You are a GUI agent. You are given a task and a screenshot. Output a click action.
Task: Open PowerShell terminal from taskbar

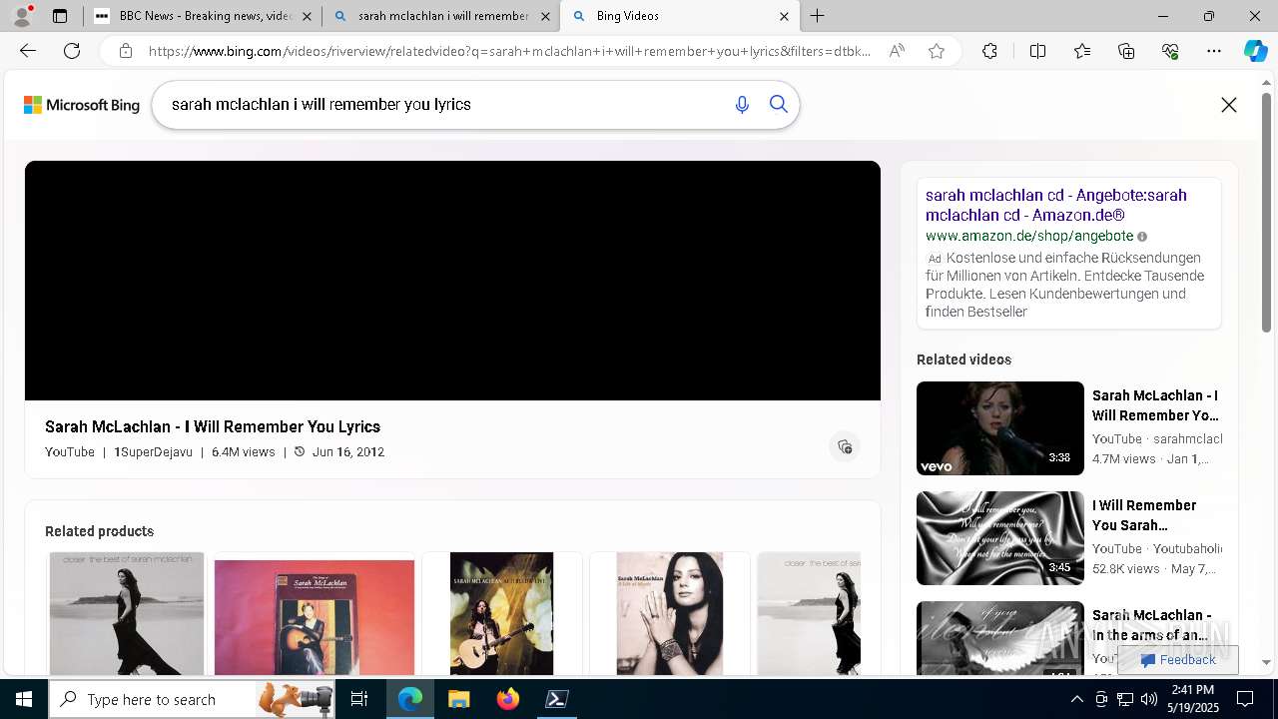pos(556,699)
